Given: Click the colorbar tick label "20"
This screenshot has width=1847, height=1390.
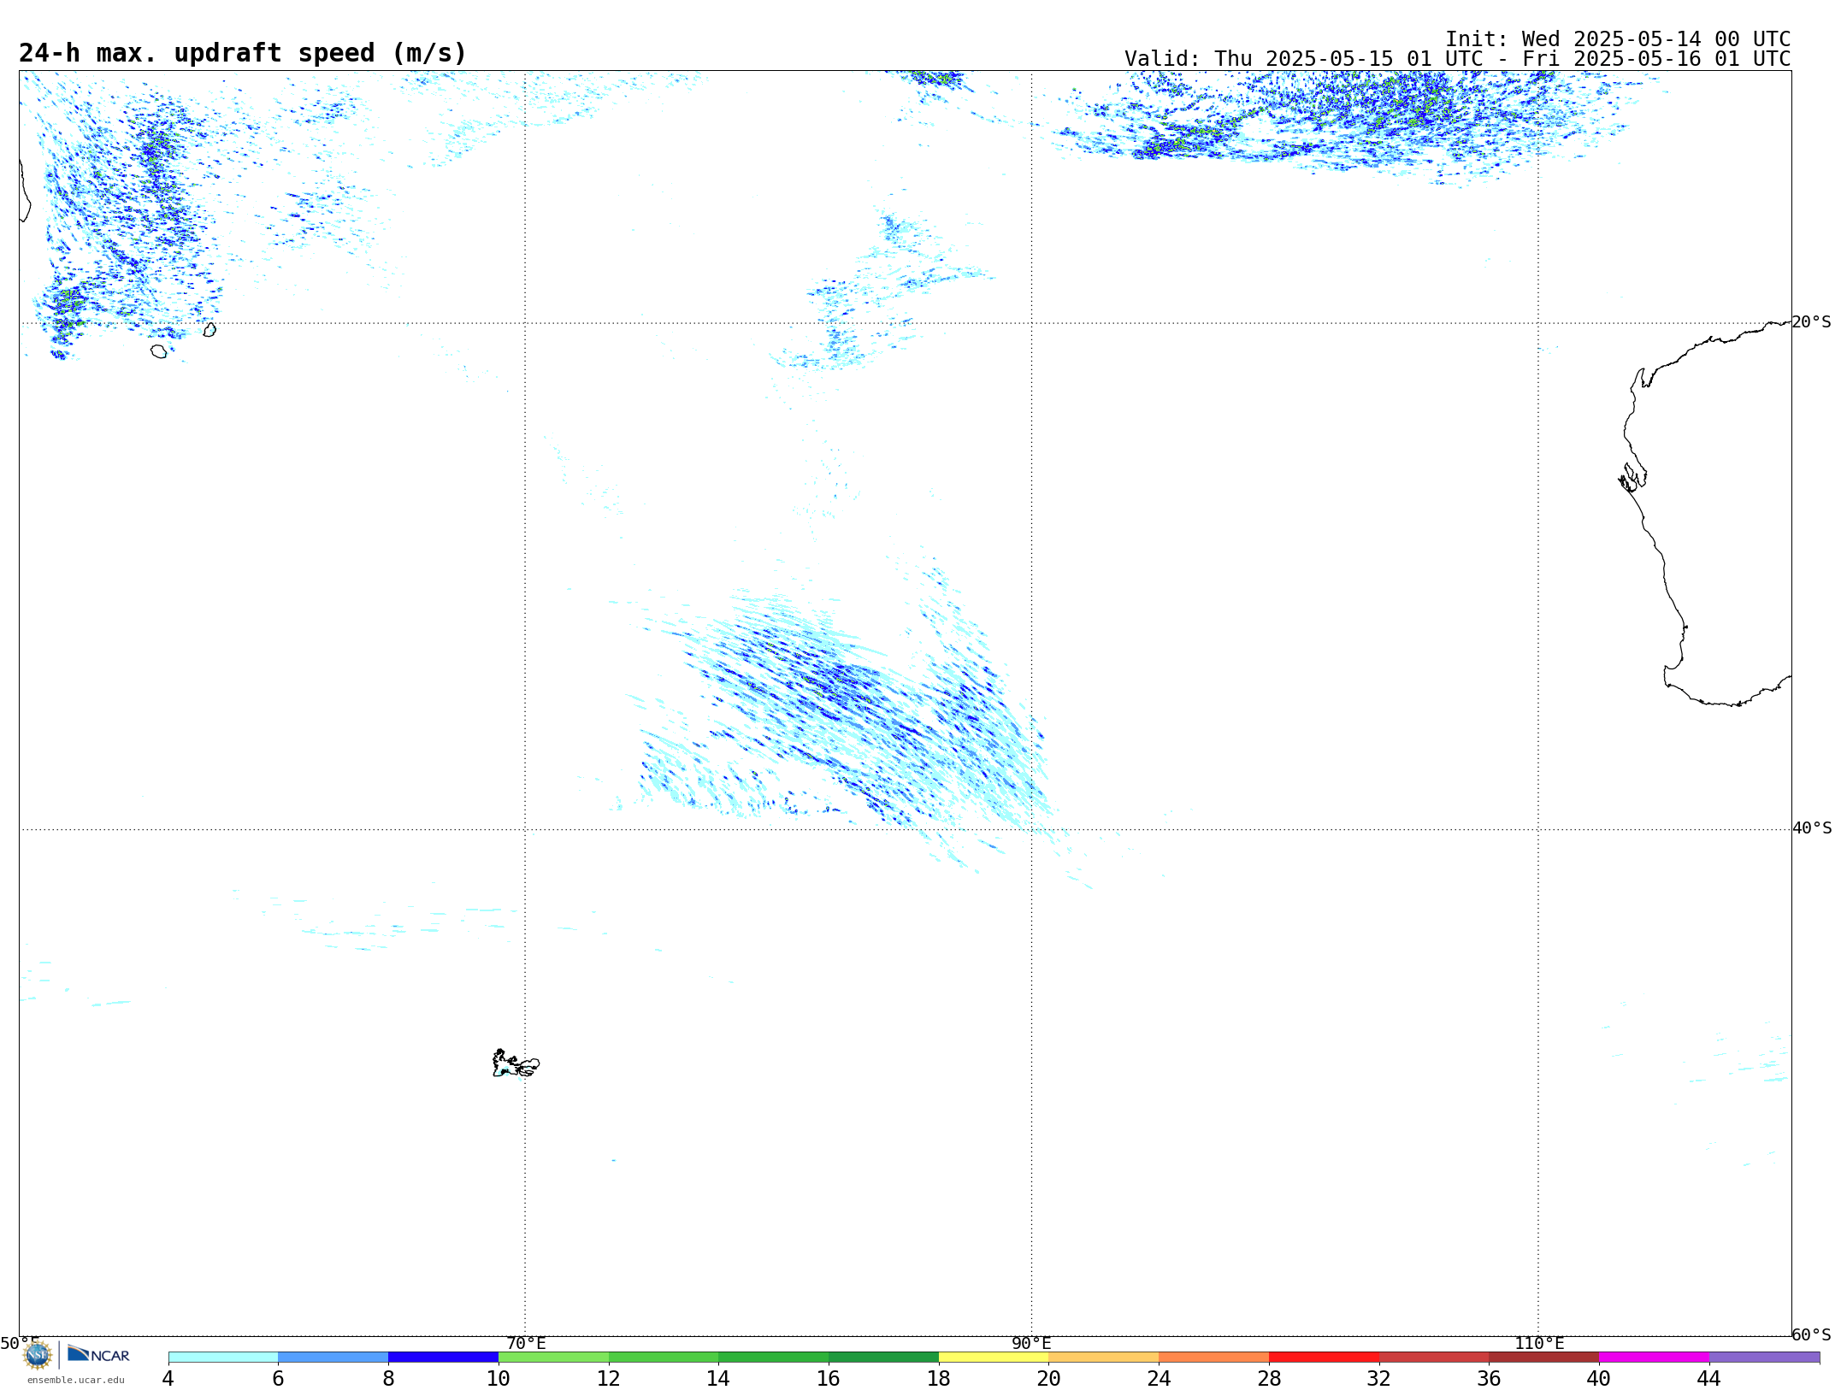Looking at the screenshot, I should pyautogui.click(x=1049, y=1379).
